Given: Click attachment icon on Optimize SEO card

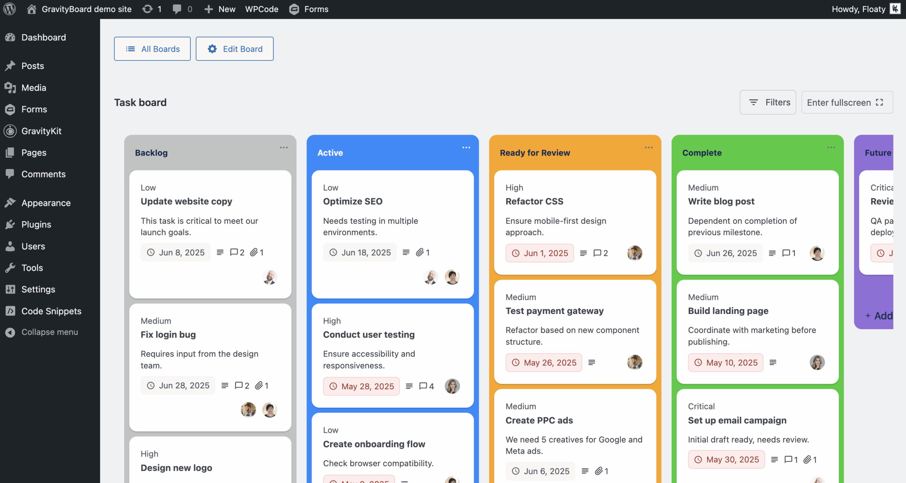Looking at the screenshot, I should 423,252.
